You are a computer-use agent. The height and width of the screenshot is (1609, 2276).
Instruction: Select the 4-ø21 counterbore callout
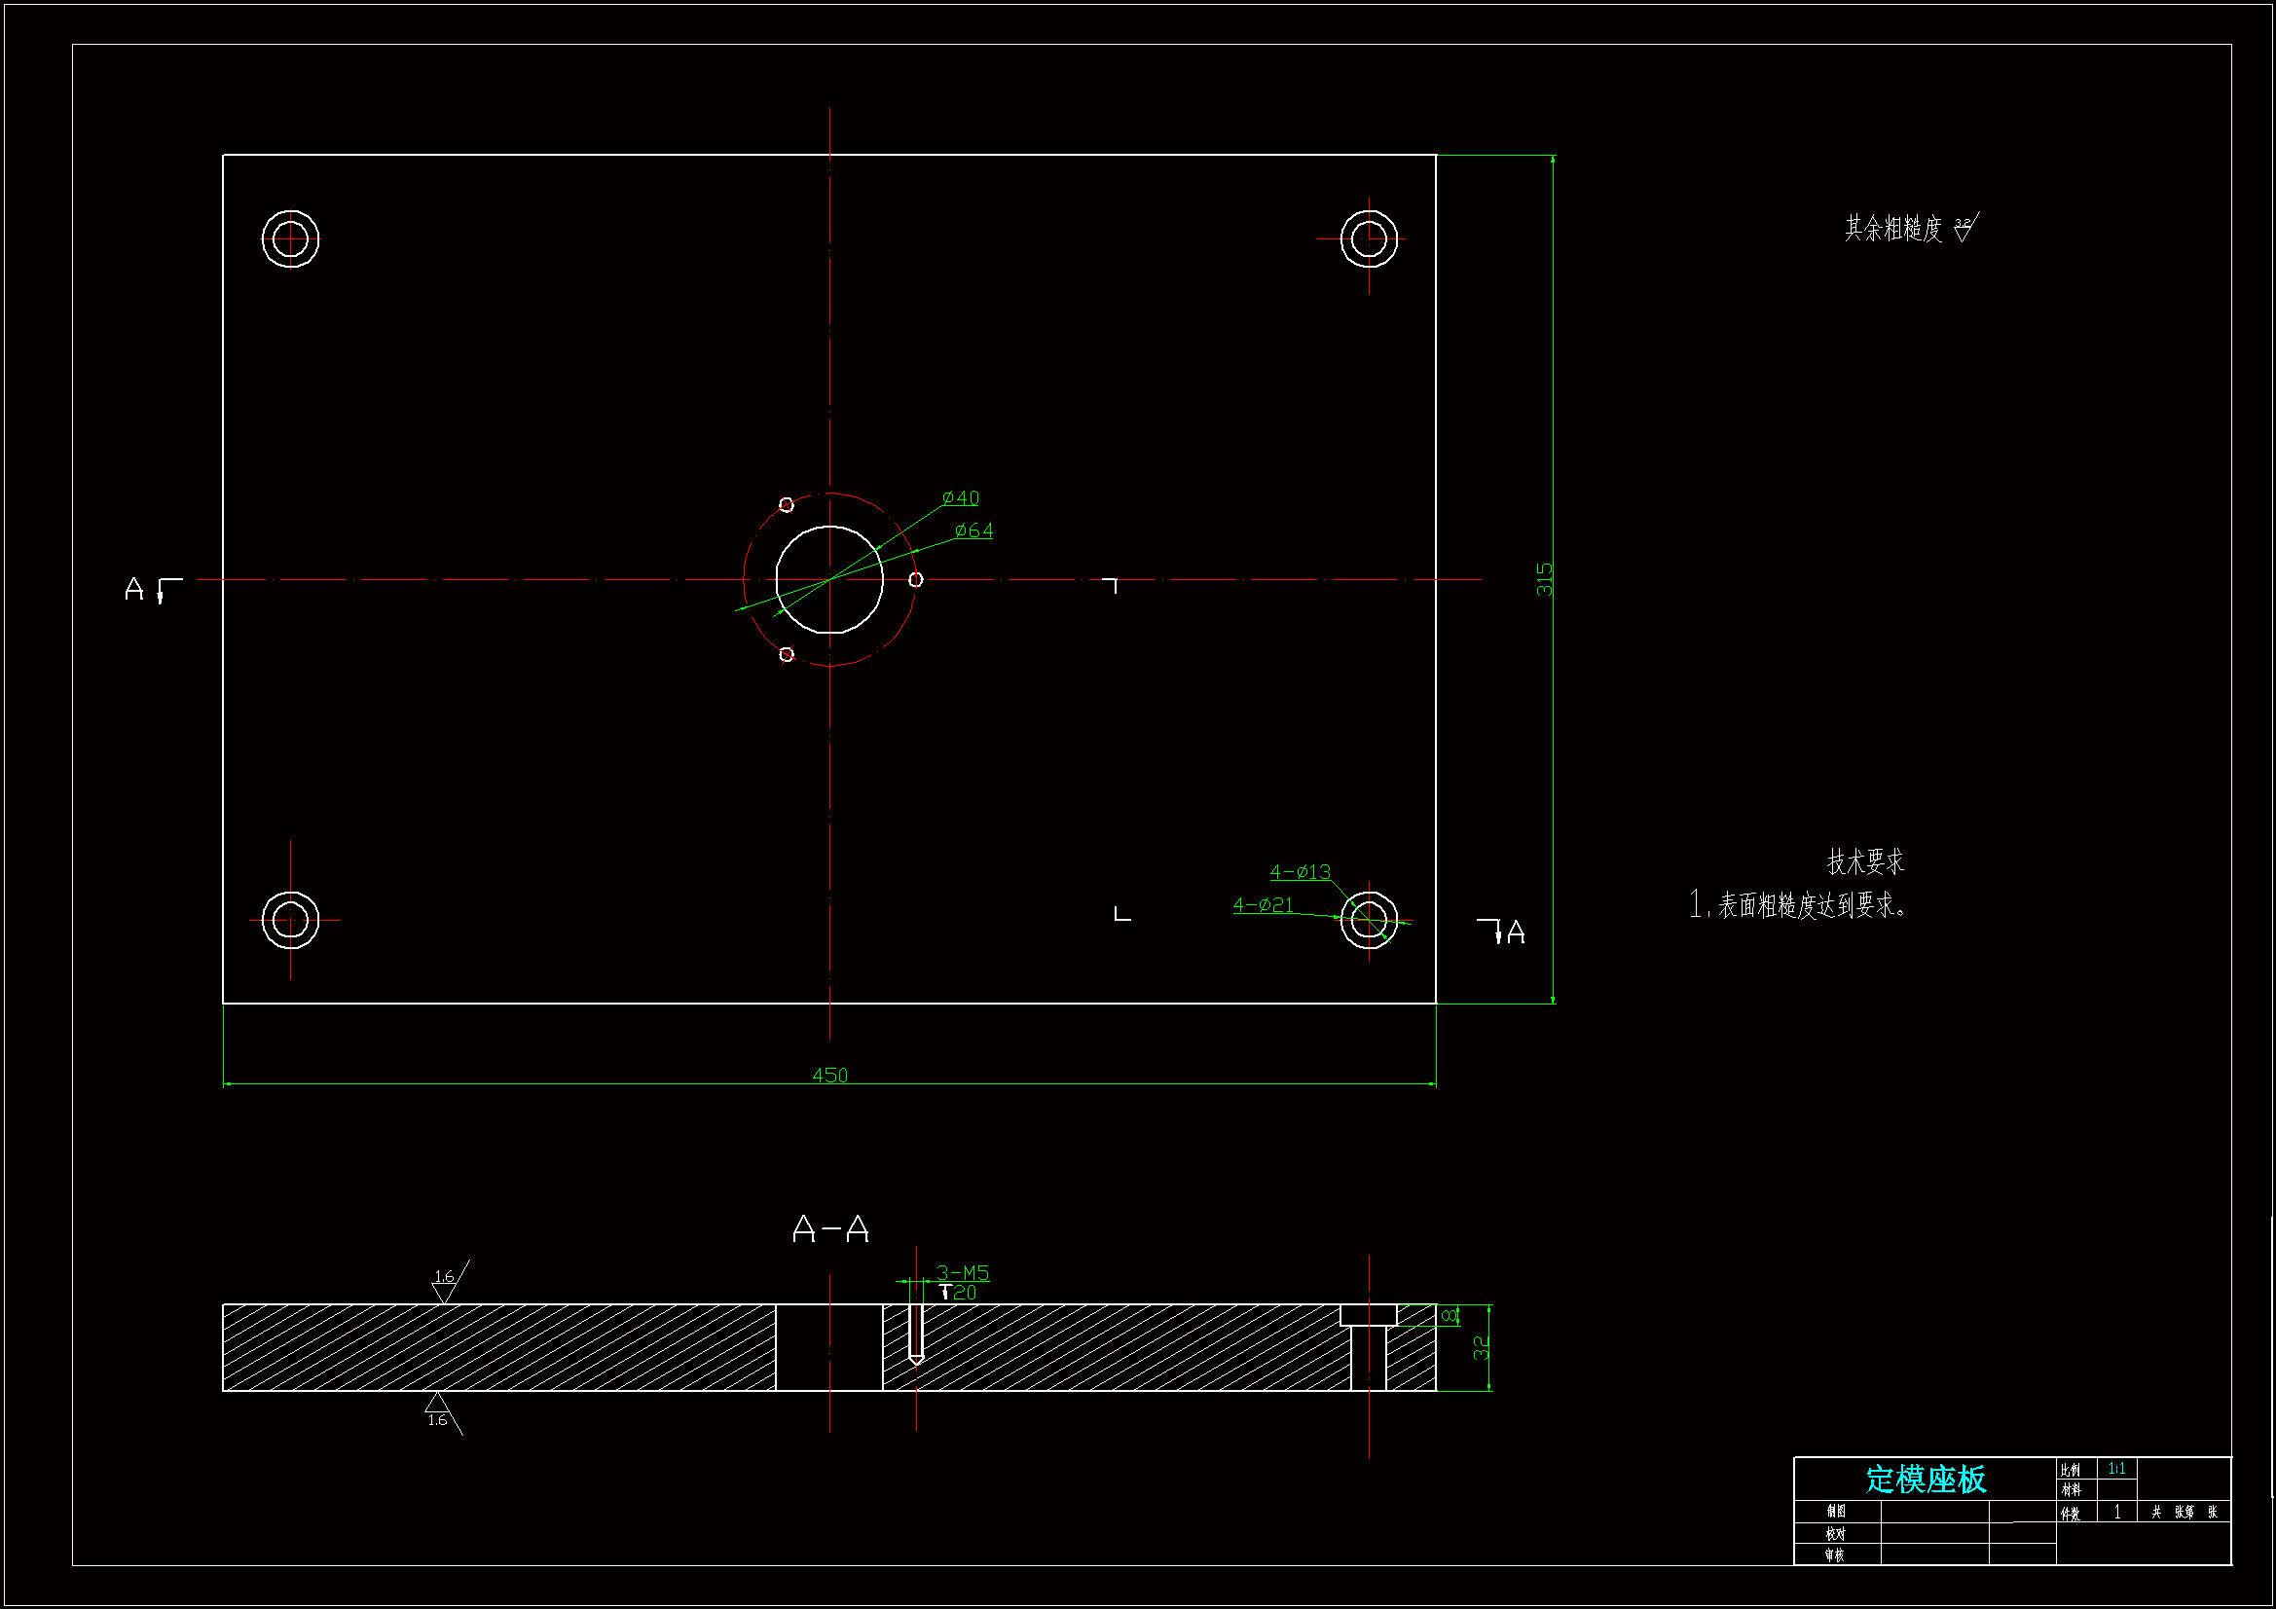point(1262,904)
